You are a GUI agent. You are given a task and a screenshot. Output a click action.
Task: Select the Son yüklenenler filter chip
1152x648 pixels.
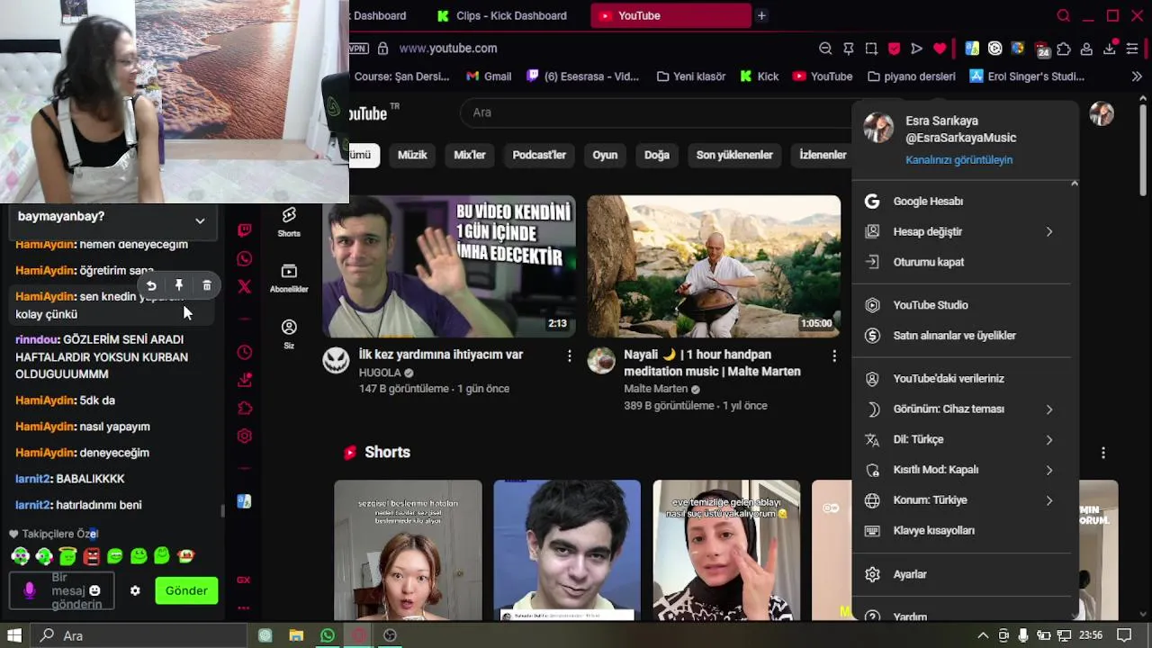coord(734,155)
